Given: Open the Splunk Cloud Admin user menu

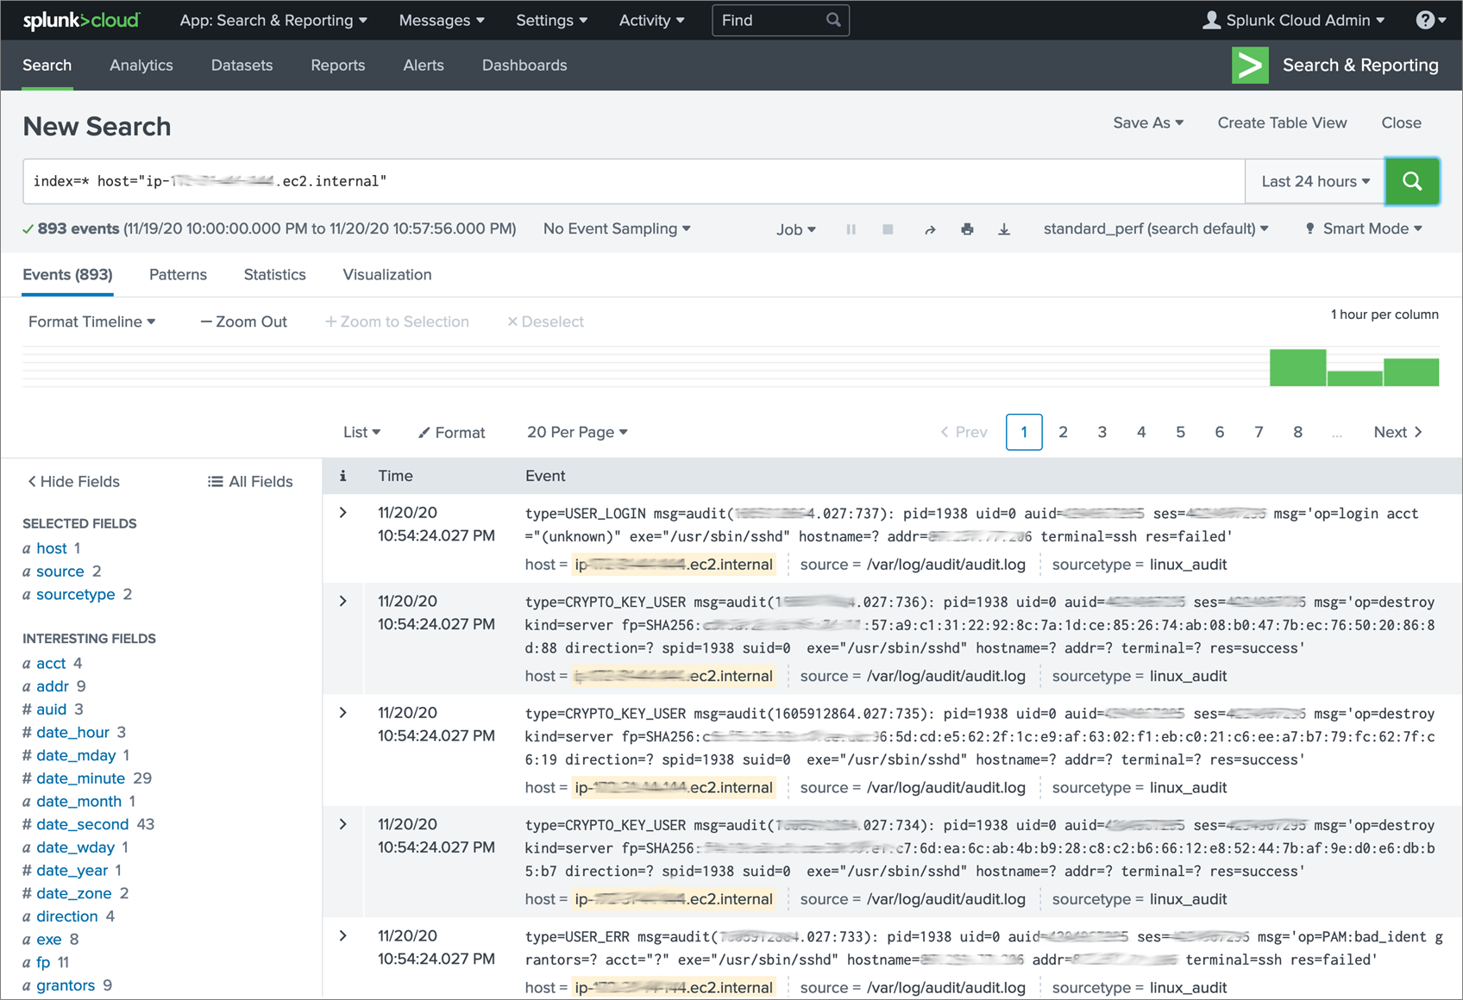Looking at the screenshot, I should click(x=1292, y=19).
